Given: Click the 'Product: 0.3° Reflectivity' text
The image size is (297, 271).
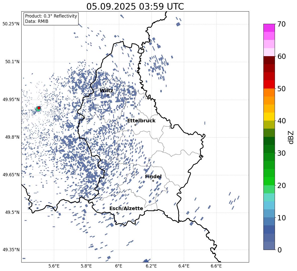Looking at the screenshot, I should (x=51, y=16).
